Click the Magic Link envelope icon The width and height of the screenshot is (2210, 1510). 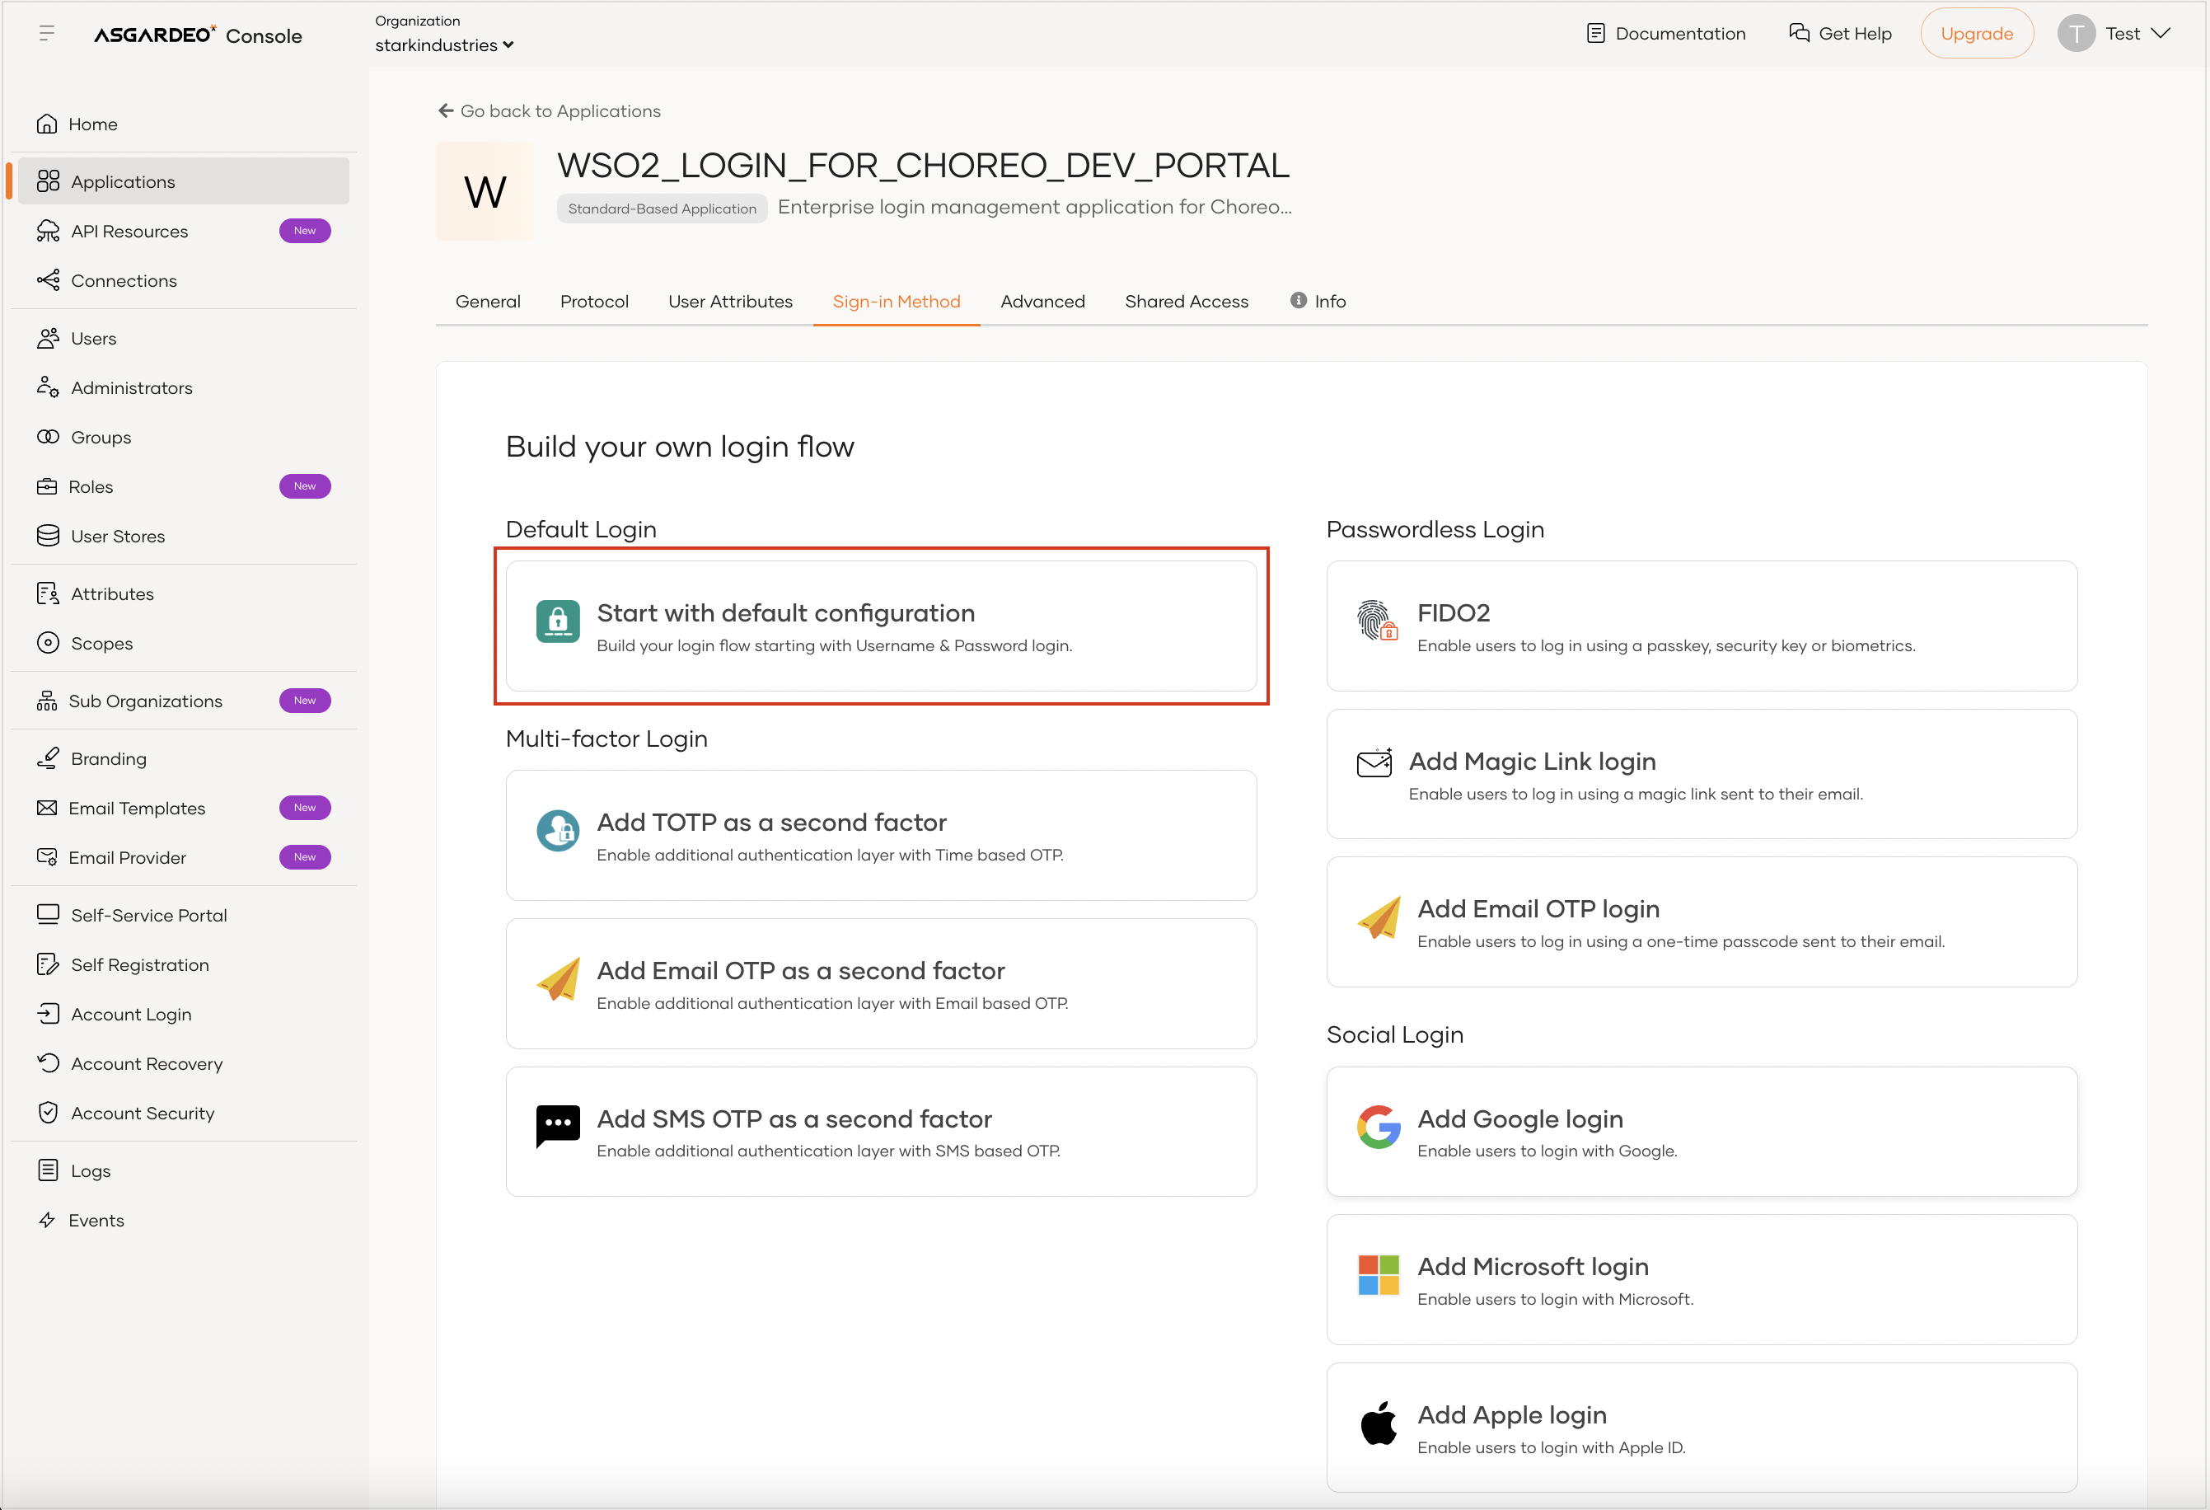1374,763
